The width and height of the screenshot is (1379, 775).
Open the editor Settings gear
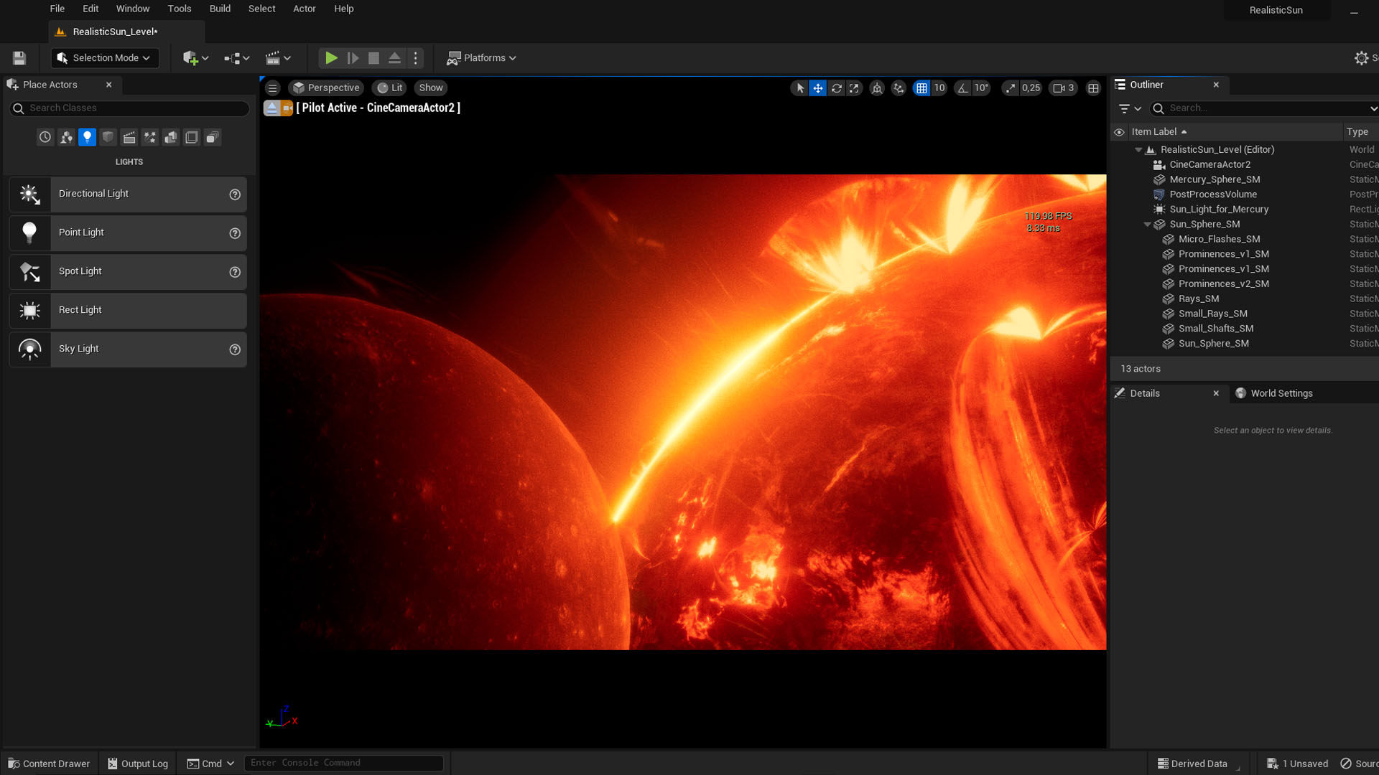click(x=1361, y=58)
